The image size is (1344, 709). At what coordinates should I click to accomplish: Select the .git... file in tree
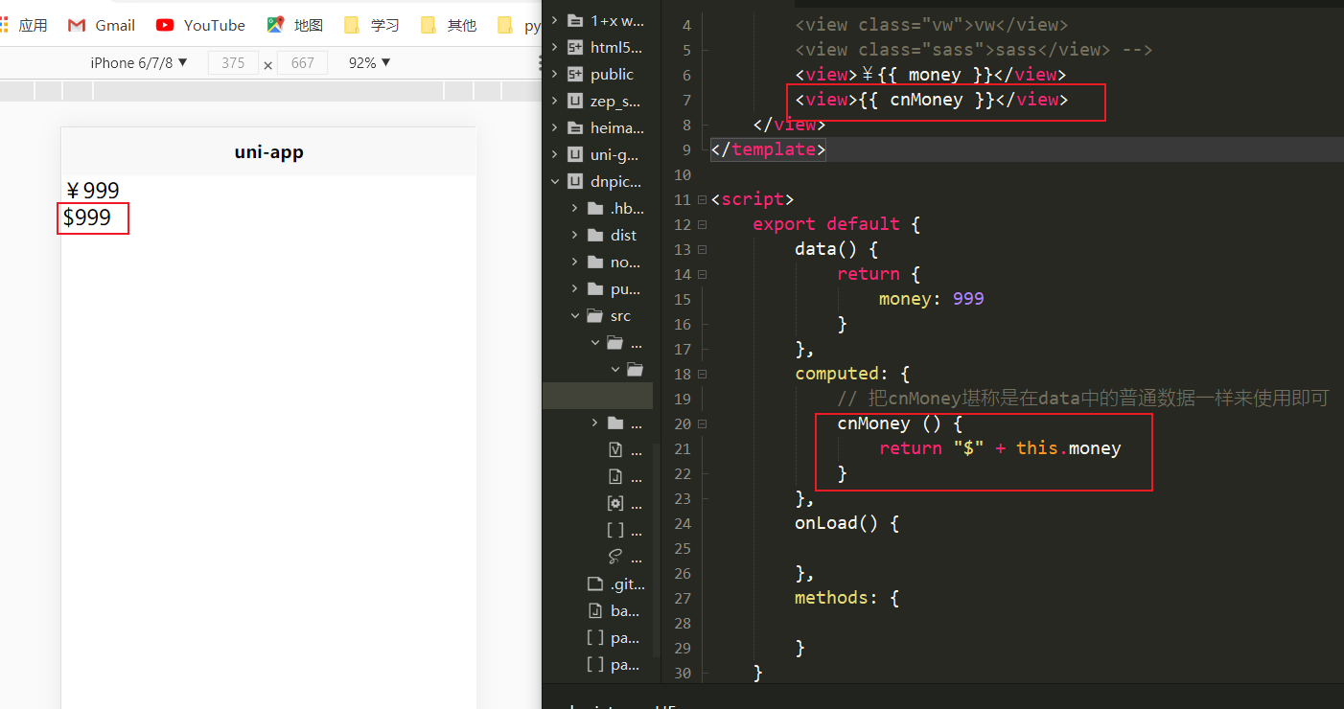pyautogui.click(x=616, y=583)
